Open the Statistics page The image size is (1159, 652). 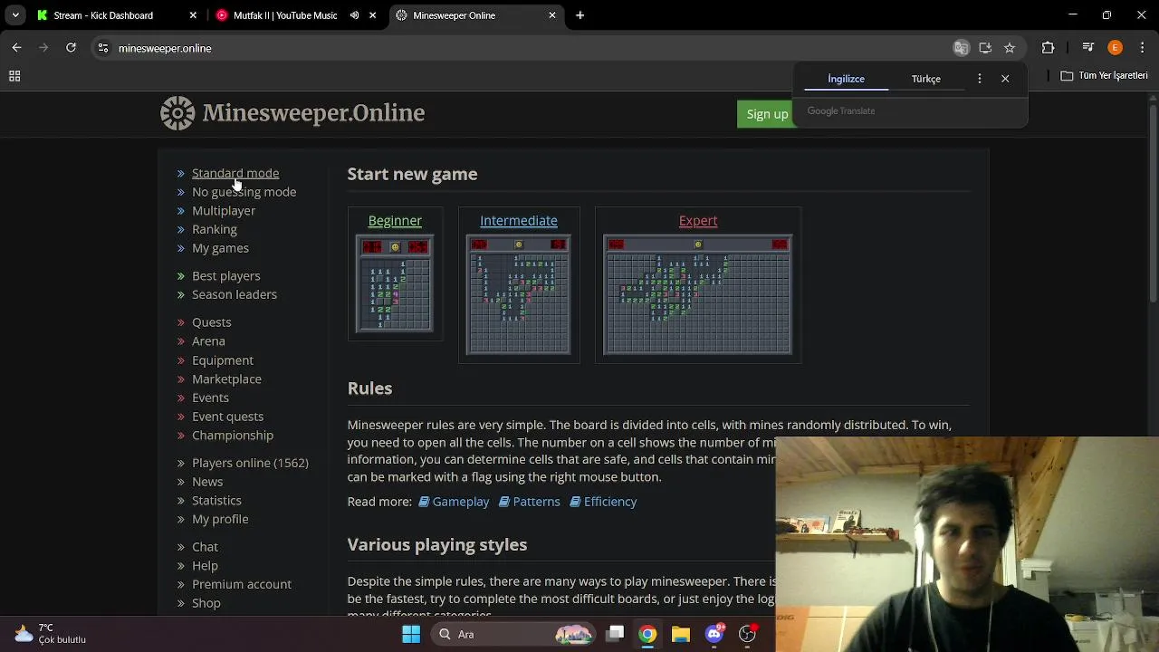click(216, 501)
